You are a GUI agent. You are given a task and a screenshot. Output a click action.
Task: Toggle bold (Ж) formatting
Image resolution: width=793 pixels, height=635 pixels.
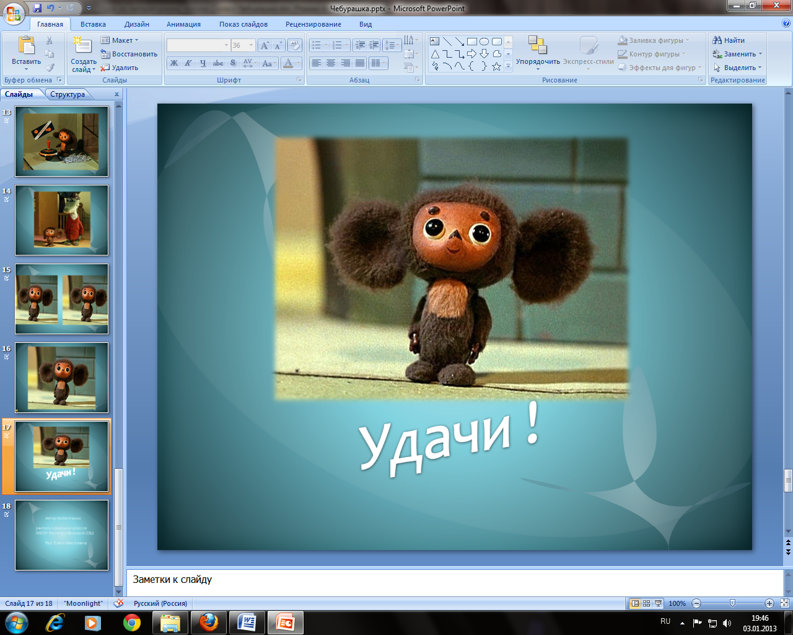(x=174, y=63)
